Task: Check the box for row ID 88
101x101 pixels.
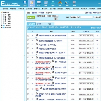Action: tap(28, 89)
